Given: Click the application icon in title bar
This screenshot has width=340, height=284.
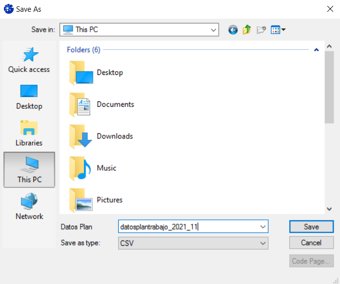Looking at the screenshot, I should pos(9,9).
